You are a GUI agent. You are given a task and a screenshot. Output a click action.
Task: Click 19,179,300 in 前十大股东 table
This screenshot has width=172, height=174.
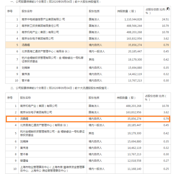[135, 60]
